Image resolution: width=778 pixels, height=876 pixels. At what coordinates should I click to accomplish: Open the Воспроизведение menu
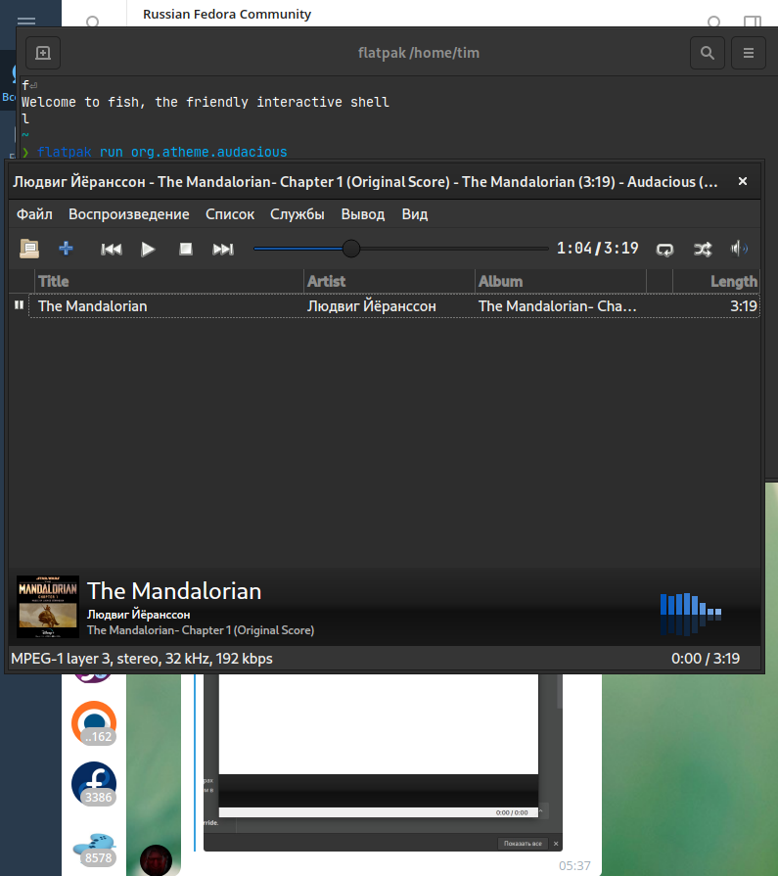(x=129, y=214)
